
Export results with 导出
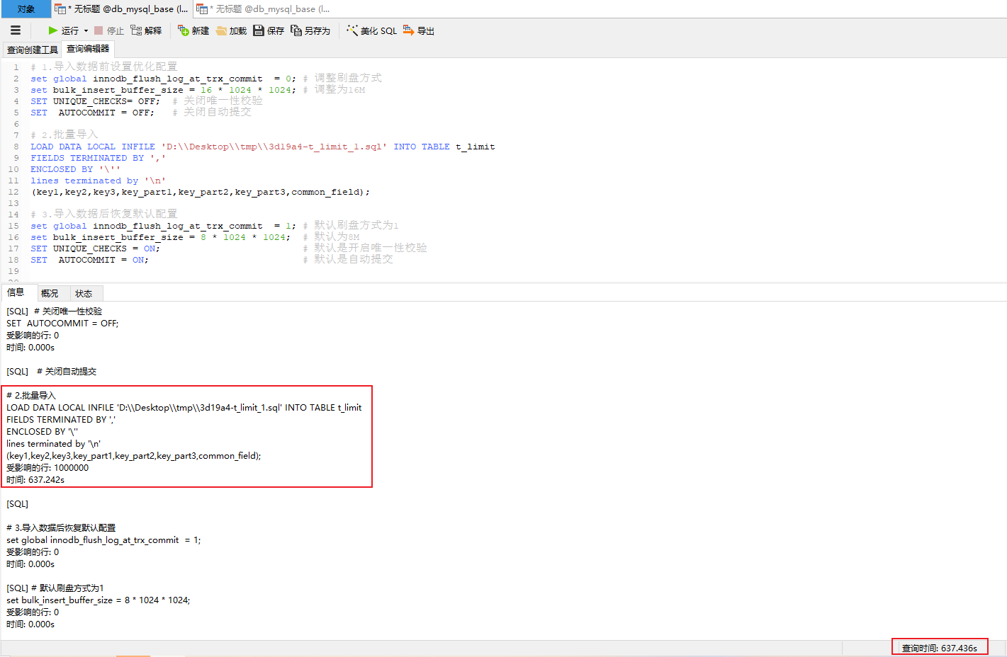coord(419,30)
